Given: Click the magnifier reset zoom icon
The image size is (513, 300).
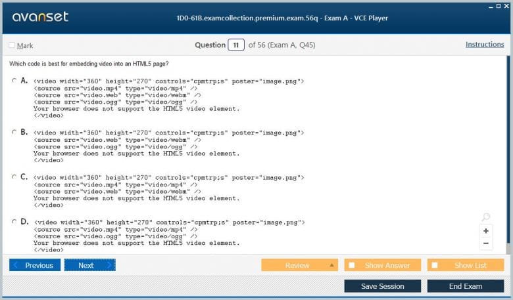Looking at the screenshot, I should coord(485,217).
